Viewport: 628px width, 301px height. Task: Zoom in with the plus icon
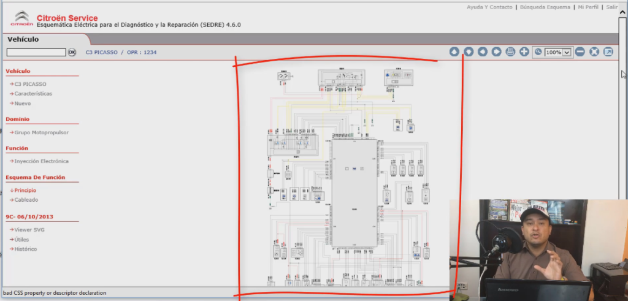[x=524, y=51]
